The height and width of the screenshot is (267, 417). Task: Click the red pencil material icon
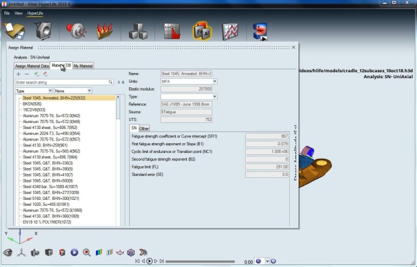pyautogui.click(x=46, y=74)
